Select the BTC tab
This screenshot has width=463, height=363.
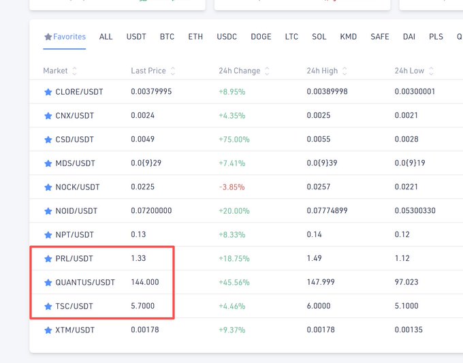(167, 37)
